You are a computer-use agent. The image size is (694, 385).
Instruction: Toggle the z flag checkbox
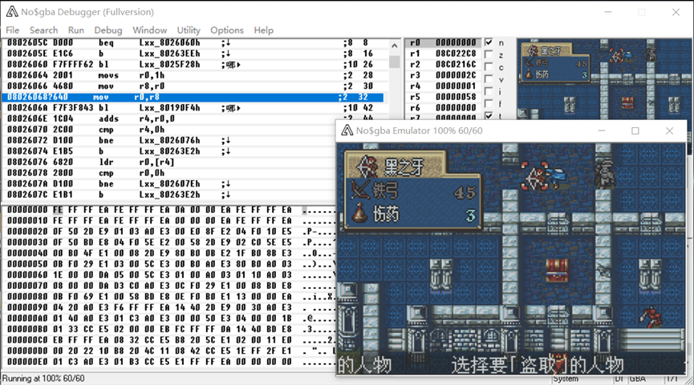pyautogui.click(x=489, y=54)
